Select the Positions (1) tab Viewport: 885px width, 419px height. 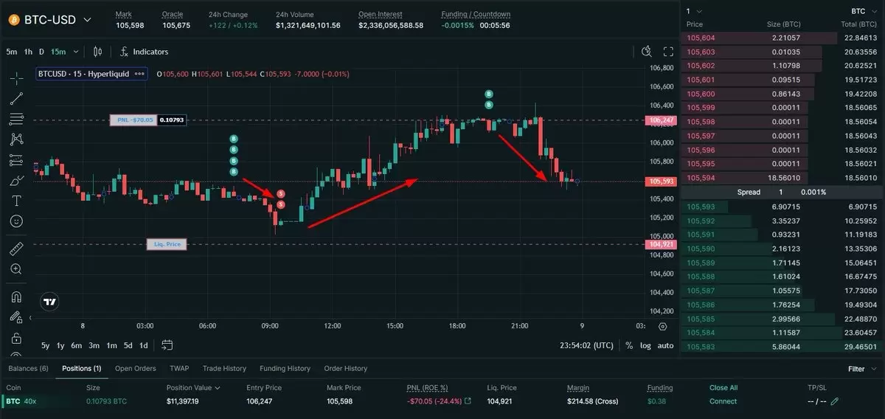(x=82, y=368)
